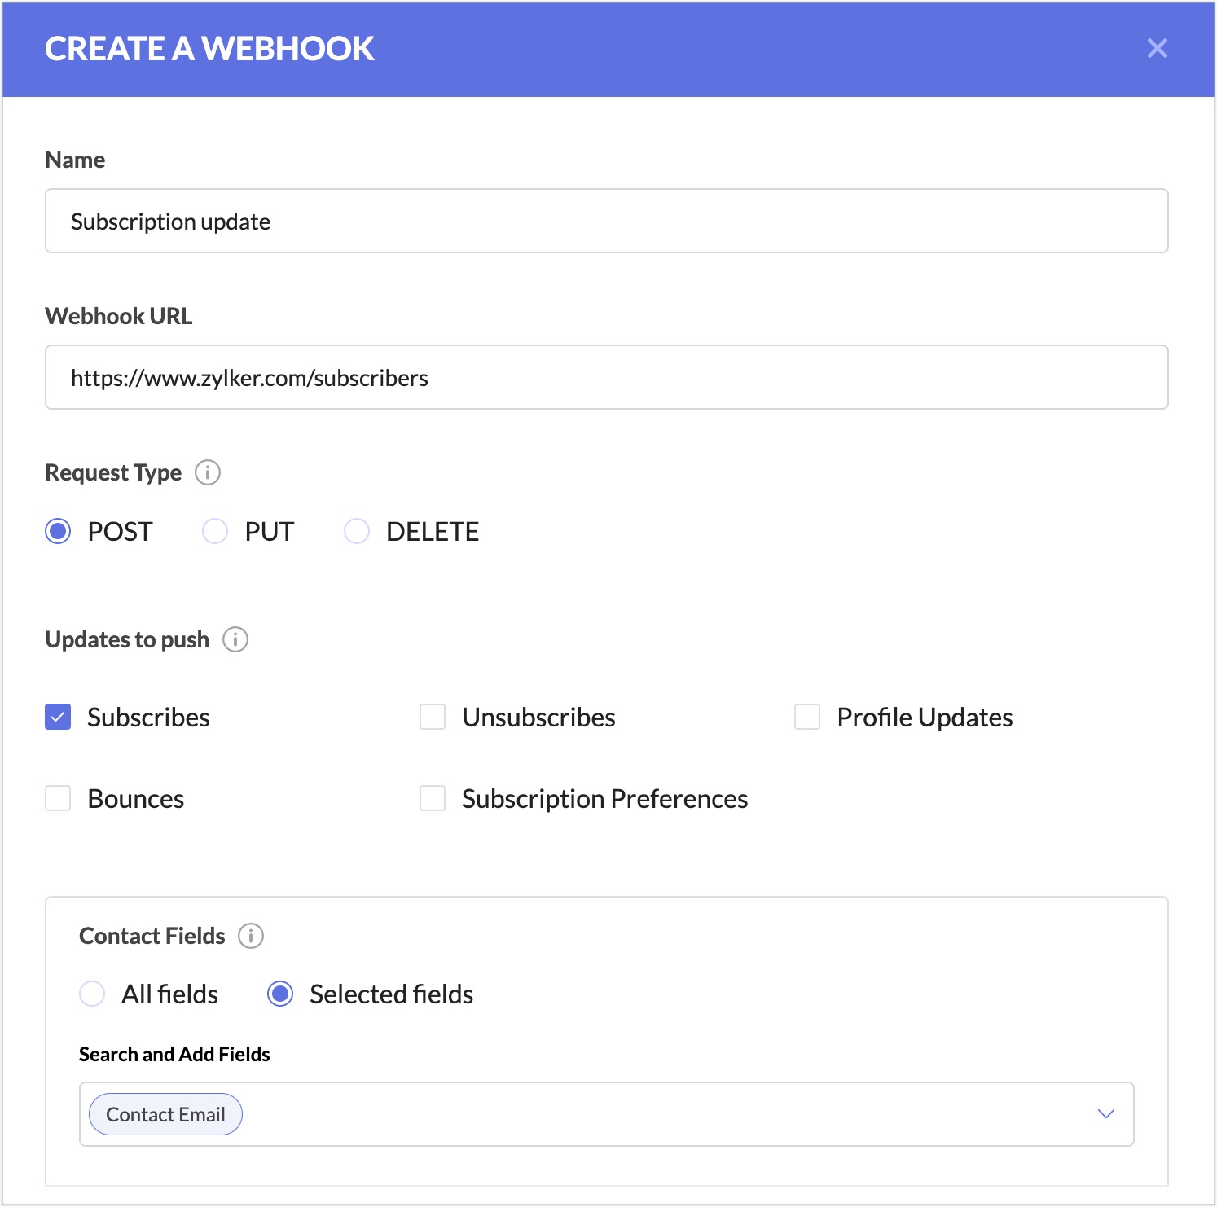Click the Request Type label text
This screenshot has width=1217, height=1207.
point(113,473)
